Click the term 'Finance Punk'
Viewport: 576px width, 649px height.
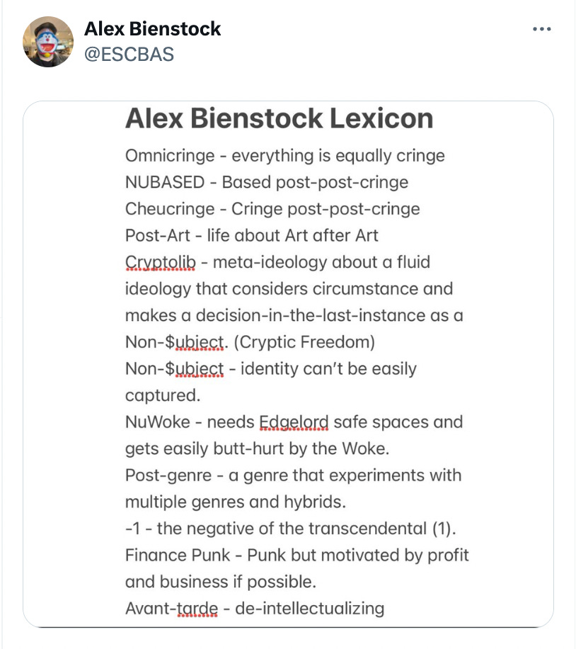178,555
